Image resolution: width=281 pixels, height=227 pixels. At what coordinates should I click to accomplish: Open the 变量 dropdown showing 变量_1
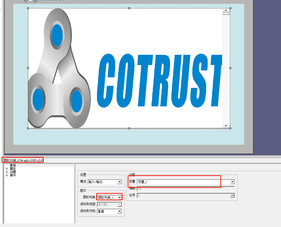click(232, 182)
